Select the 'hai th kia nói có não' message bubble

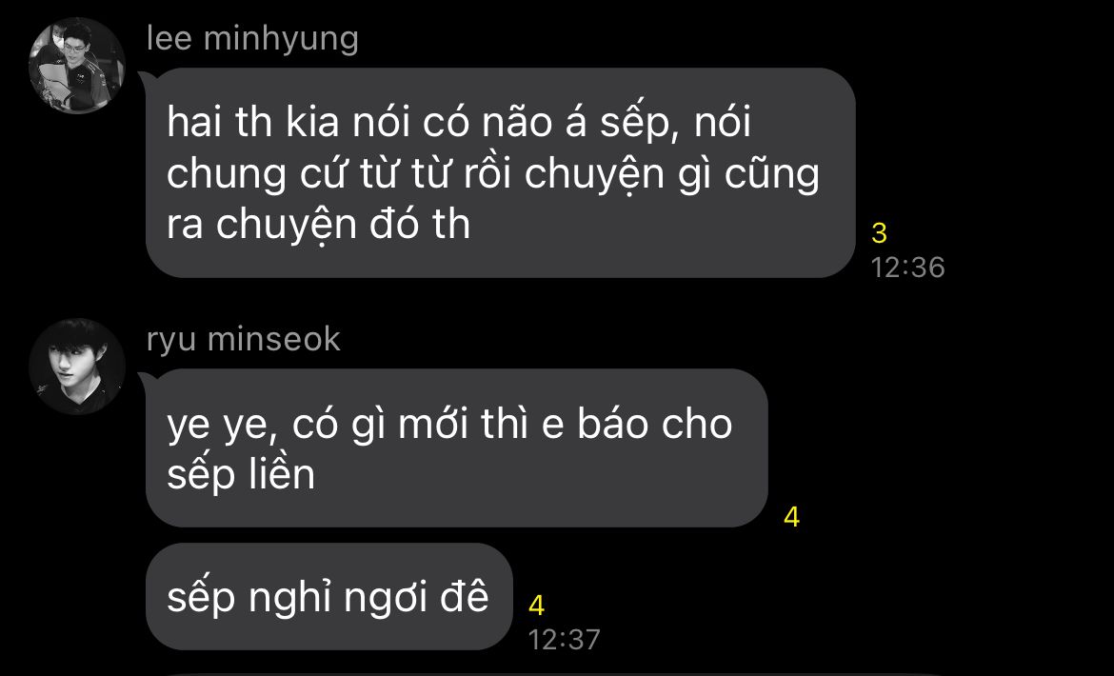(500, 172)
